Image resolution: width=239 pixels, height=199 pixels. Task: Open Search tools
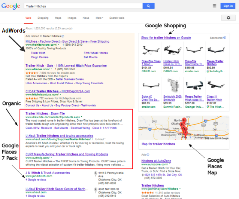pos(117,18)
